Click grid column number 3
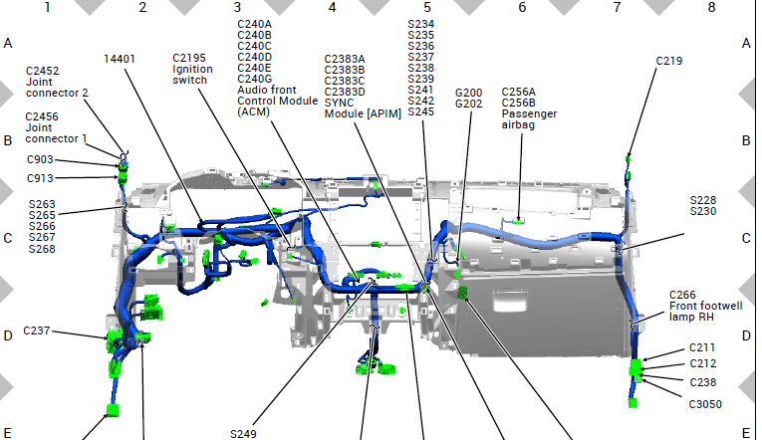762x440 pixels. 237,7
